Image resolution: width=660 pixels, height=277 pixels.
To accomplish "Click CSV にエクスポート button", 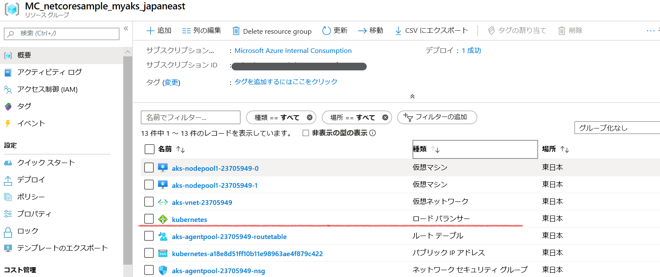I will 431,31.
